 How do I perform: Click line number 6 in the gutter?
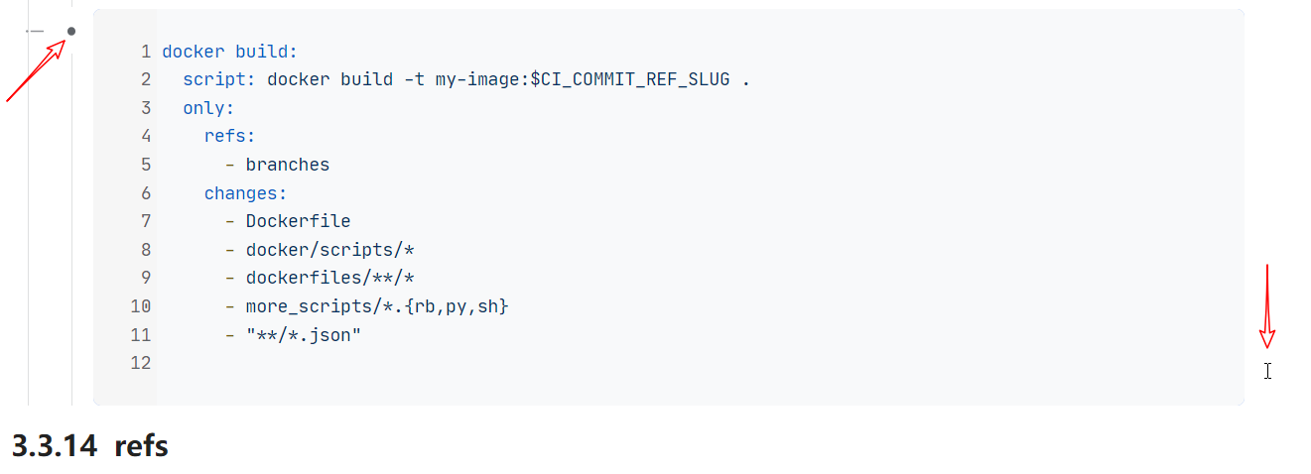(146, 193)
